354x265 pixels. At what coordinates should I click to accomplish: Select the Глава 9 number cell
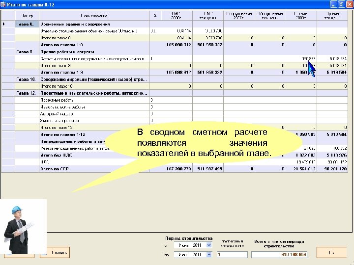(27, 52)
